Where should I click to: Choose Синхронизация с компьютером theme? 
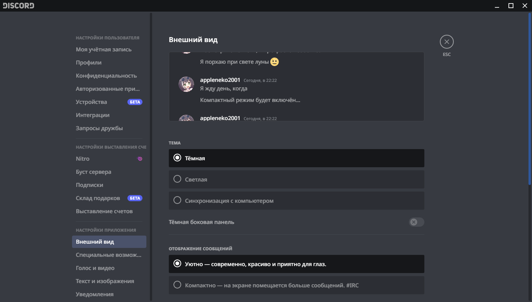click(x=297, y=200)
